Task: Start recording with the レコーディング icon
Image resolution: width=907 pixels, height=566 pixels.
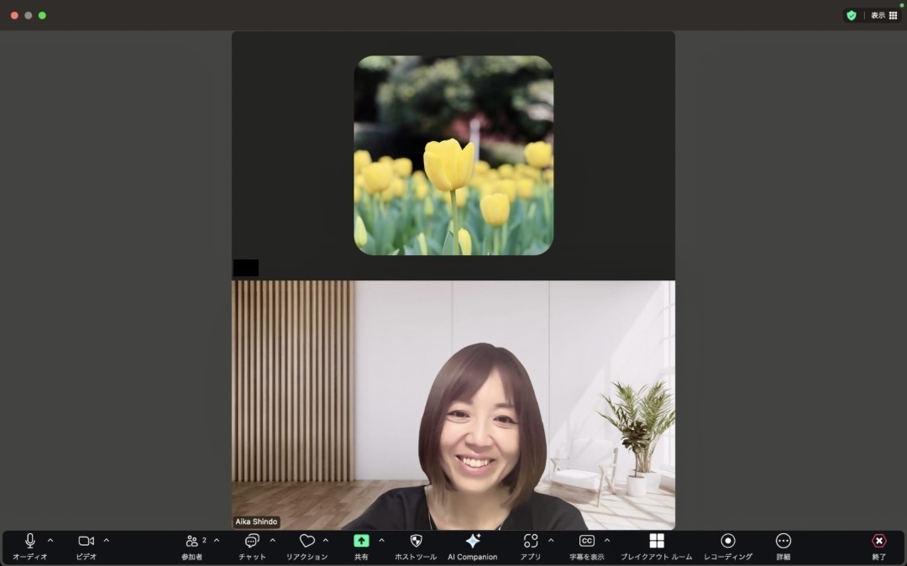Action: (727, 541)
